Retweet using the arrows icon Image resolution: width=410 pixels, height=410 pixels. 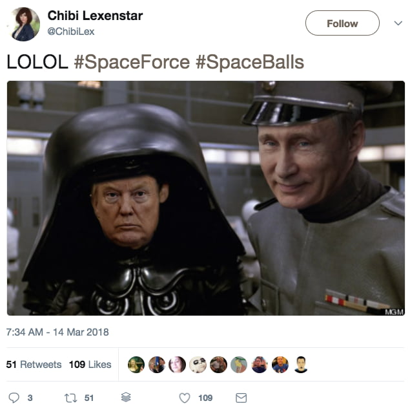pos(70,398)
